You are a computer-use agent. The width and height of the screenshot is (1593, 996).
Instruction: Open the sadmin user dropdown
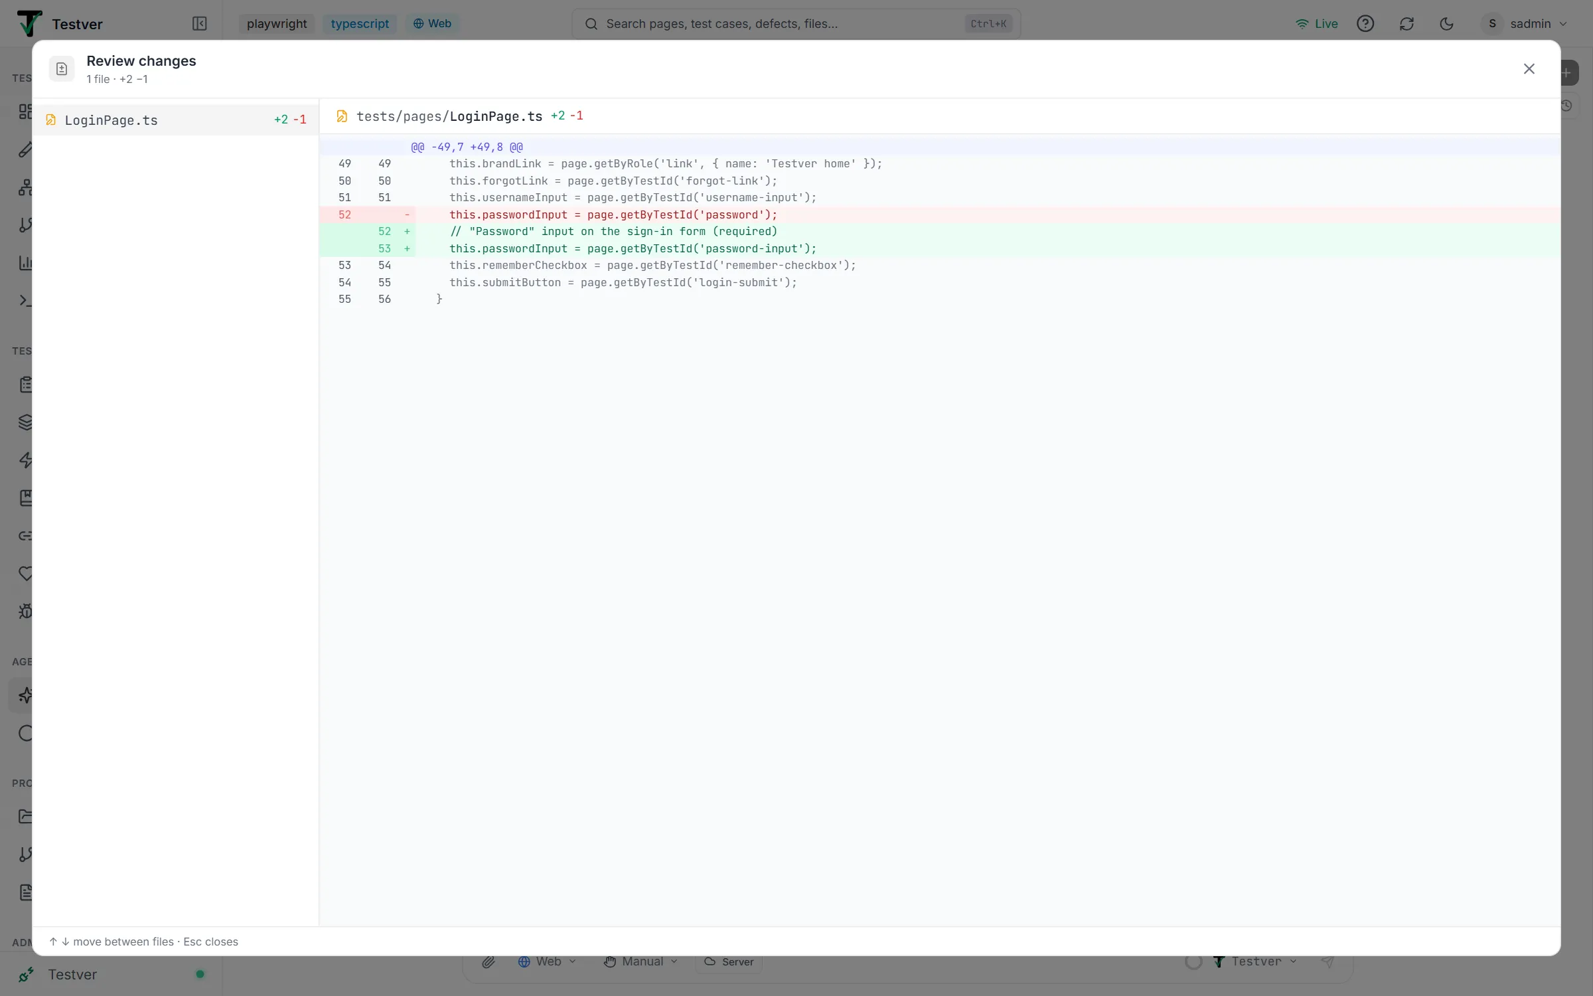point(1526,24)
